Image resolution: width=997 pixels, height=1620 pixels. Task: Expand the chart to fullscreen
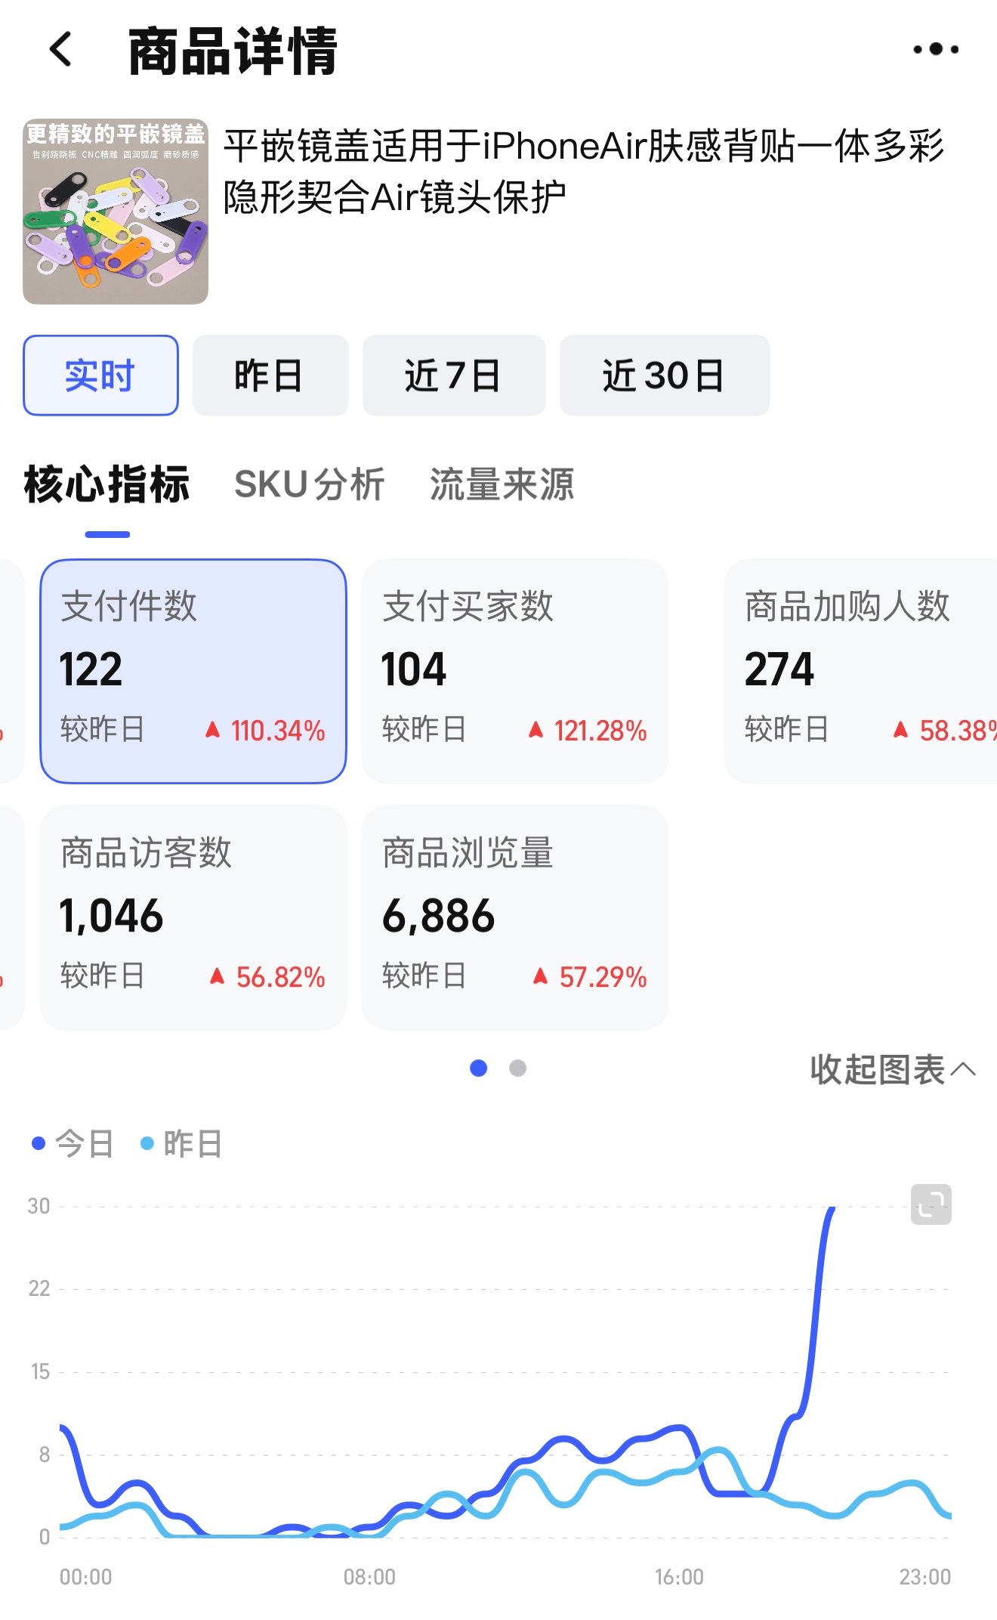coord(931,1204)
